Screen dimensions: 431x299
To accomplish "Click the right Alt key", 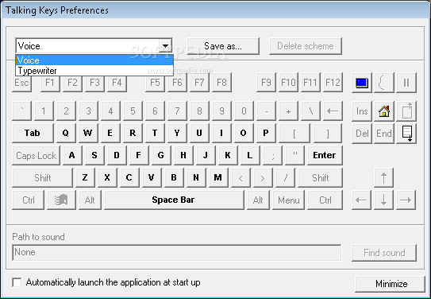I will [258, 200].
